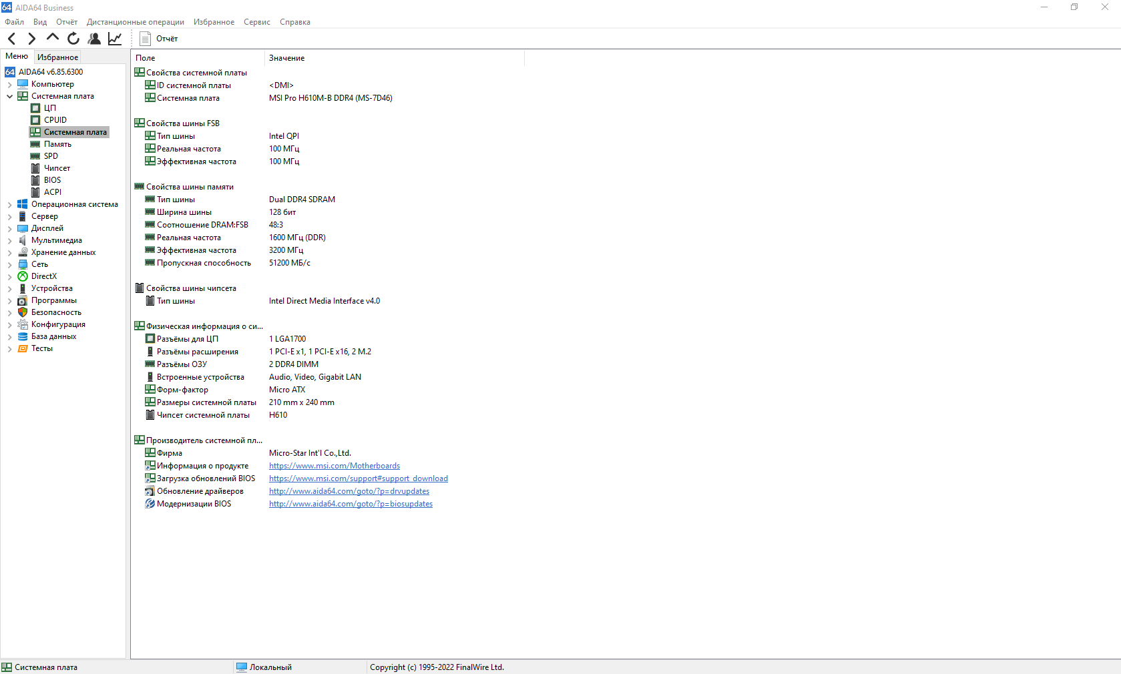The height and width of the screenshot is (674, 1121).
Task: Switch to the Меню tab
Action: [x=17, y=56]
